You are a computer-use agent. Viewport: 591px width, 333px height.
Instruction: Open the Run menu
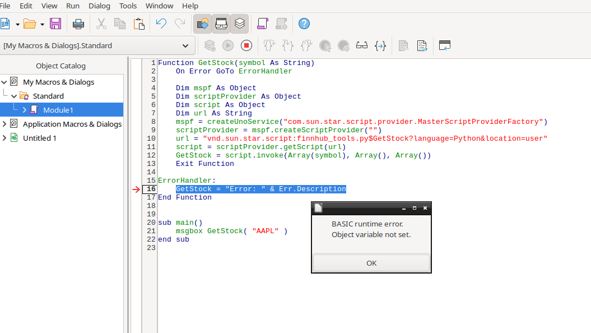click(73, 6)
